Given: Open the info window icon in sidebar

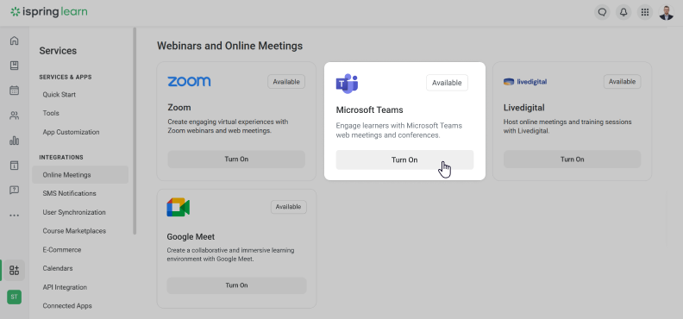Looking at the screenshot, I should [x=15, y=166].
